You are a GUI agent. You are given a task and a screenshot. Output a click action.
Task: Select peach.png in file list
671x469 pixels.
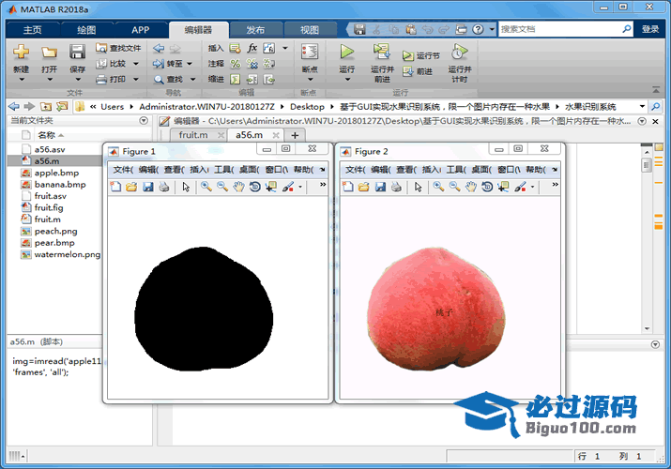click(x=55, y=232)
